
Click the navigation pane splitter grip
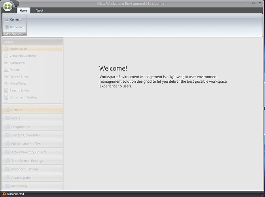pyautogui.click(x=32, y=104)
